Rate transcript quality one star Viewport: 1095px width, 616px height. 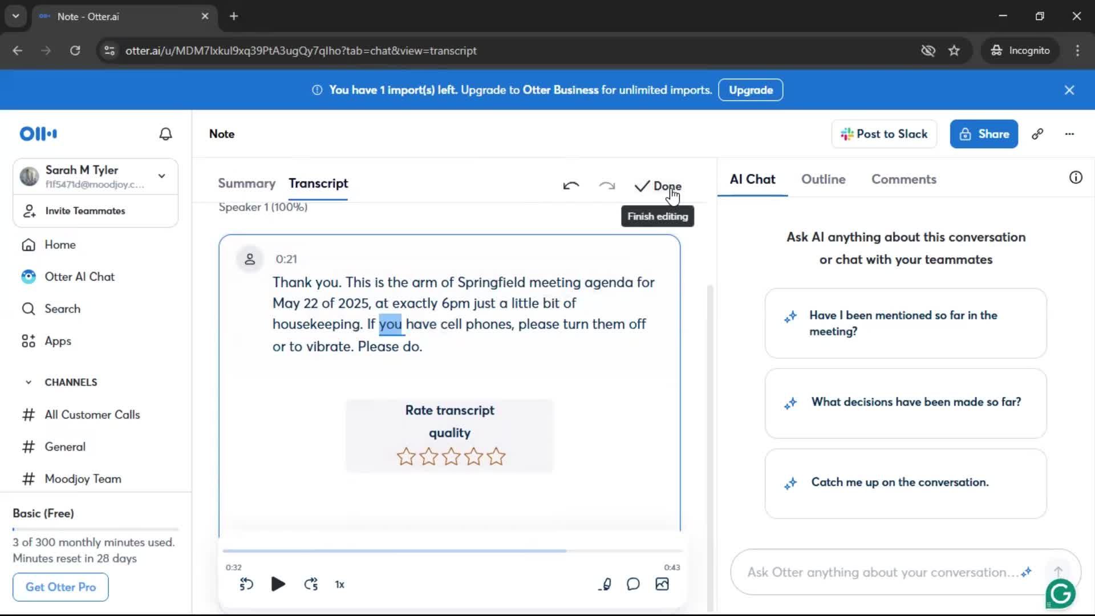(406, 456)
